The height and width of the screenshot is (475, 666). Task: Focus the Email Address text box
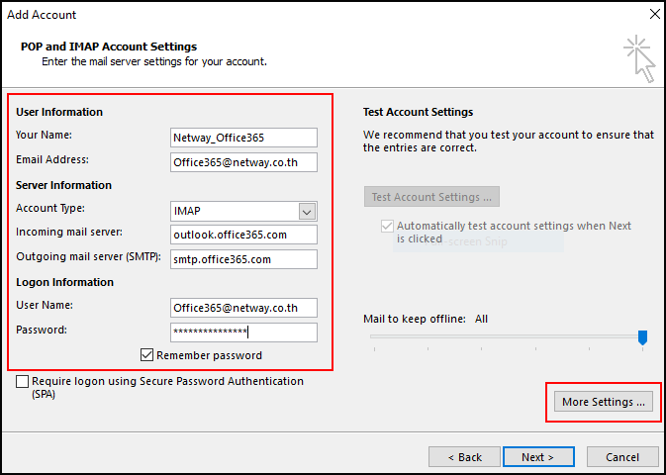click(243, 160)
